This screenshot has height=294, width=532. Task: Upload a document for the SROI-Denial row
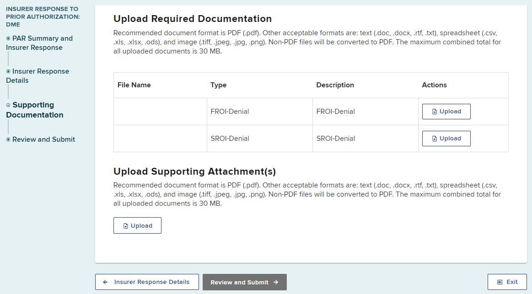(x=446, y=138)
